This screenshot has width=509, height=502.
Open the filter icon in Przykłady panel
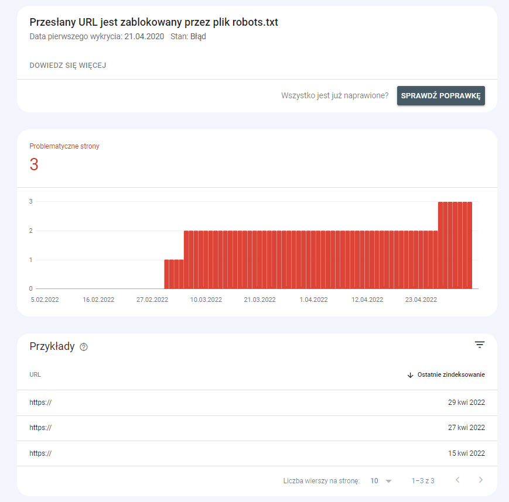[480, 345]
